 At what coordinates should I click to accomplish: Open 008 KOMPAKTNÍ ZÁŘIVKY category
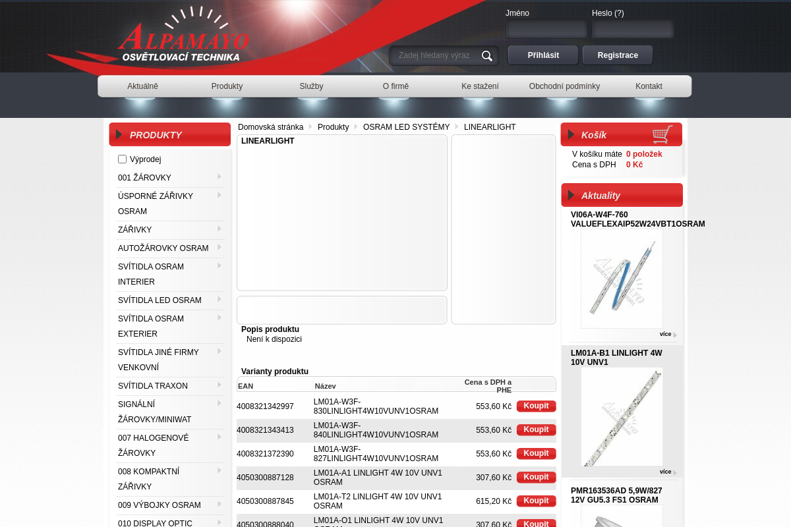[149, 479]
